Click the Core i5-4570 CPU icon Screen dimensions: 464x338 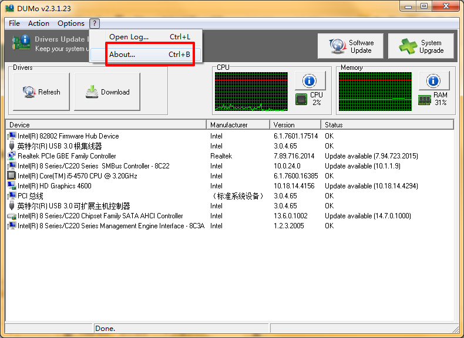pos(12,175)
